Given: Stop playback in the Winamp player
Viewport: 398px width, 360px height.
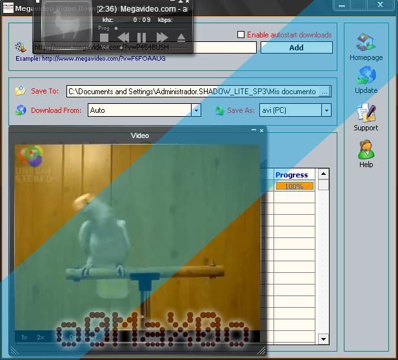Looking at the screenshot, I should (x=104, y=38).
